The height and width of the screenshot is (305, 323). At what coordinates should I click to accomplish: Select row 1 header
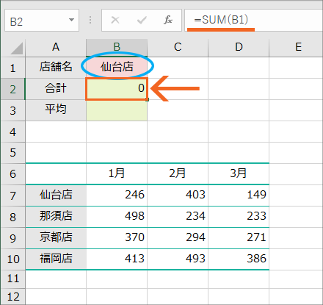pyautogui.click(x=12, y=68)
